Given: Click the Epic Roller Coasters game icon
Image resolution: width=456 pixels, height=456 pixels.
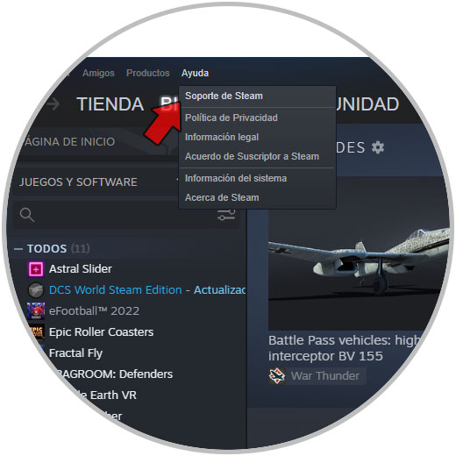Looking at the screenshot, I should 38,332.
